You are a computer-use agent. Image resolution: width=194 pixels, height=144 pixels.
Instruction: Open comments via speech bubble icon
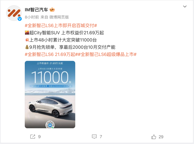click(x=94, y=136)
